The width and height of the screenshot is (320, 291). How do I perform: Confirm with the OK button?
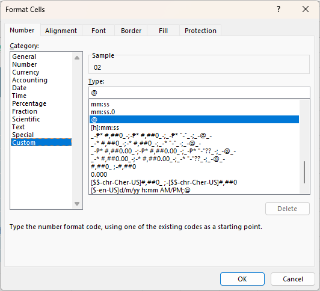click(x=242, y=279)
